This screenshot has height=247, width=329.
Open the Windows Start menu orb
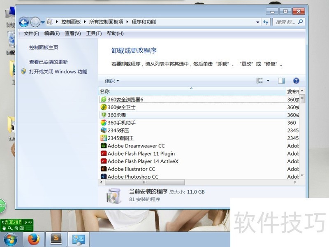[10, 239]
